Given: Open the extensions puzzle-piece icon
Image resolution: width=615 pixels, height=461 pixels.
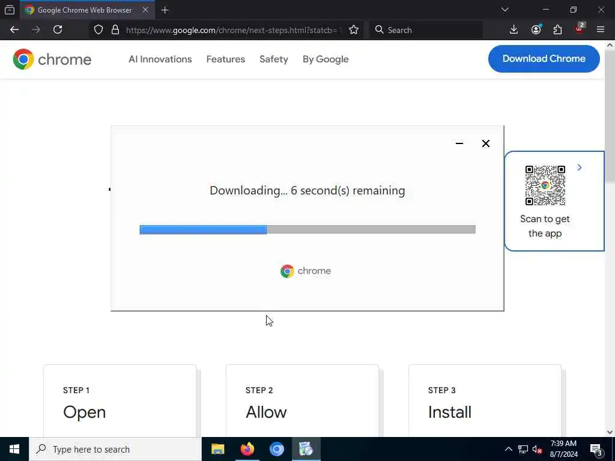Looking at the screenshot, I should click(x=557, y=30).
